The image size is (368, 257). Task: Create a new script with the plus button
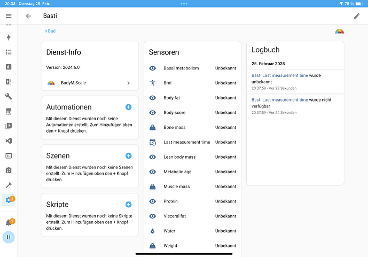pyautogui.click(x=128, y=204)
